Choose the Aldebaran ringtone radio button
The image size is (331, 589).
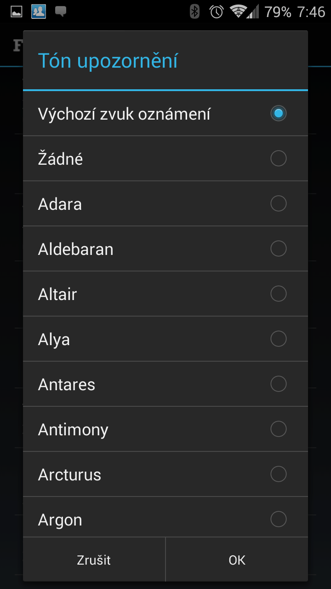[x=278, y=248]
